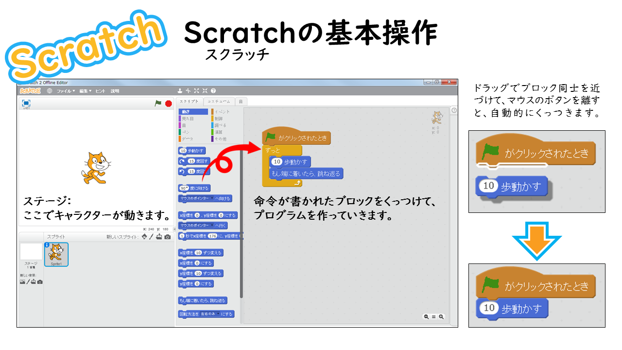This screenshot has width=622, height=350.
Task: Upload a backdrop from file
Action: pyautogui.click(x=34, y=282)
